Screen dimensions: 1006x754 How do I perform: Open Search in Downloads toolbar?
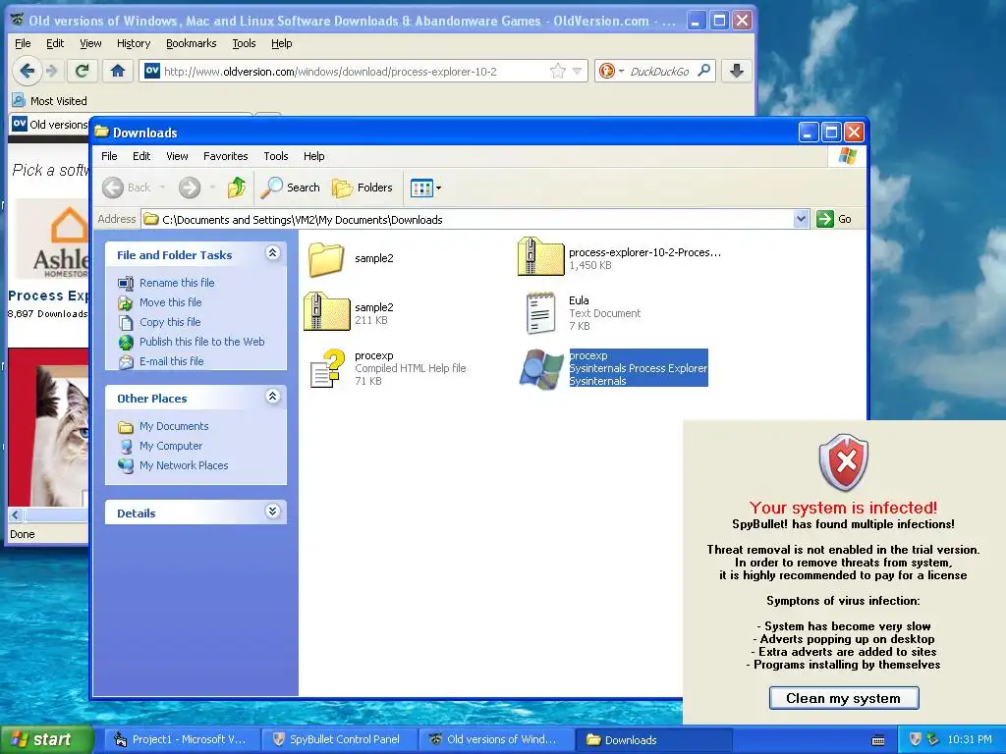[291, 188]
